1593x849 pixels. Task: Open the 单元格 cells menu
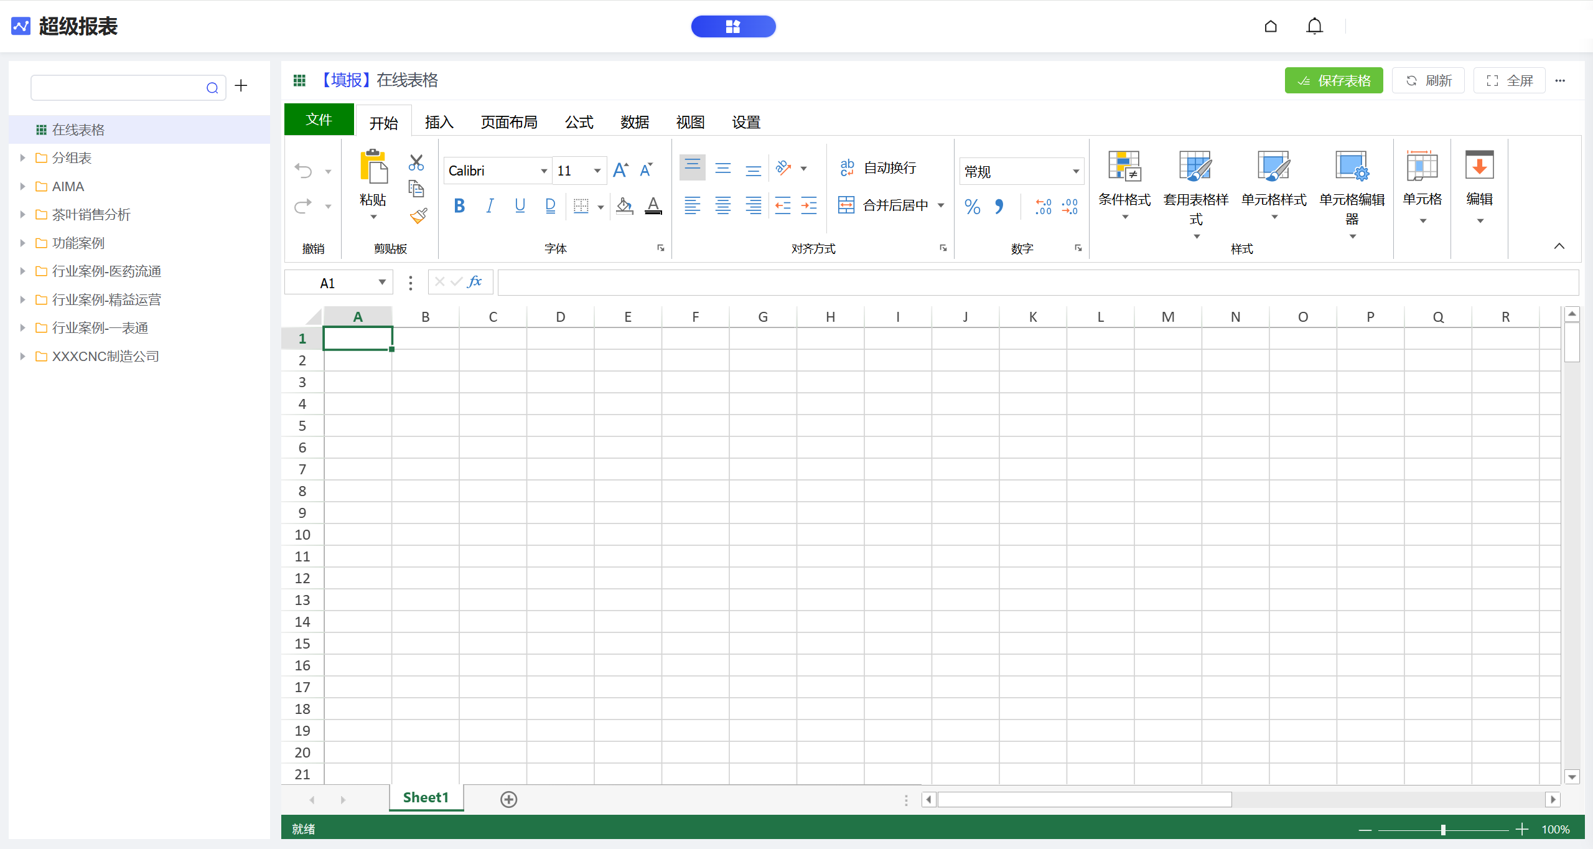coord(1422,187)
